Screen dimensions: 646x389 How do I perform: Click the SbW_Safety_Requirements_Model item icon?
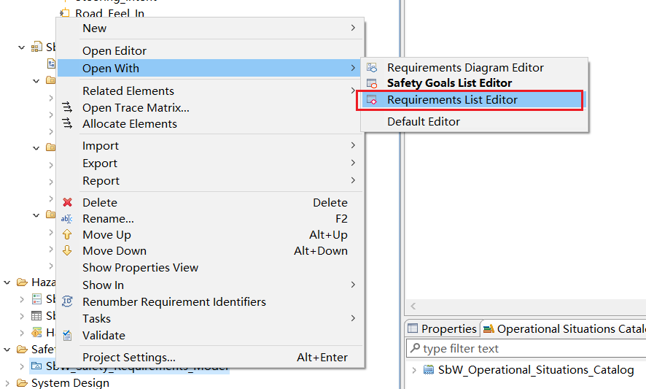coord(36,366)
